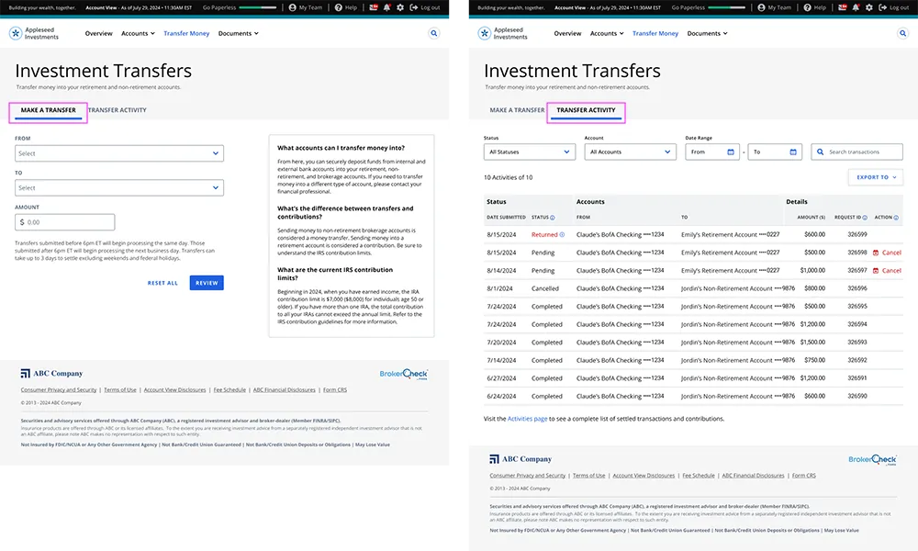Click the search magnifier icon on the left Make a Transfer page

point(434,33)
